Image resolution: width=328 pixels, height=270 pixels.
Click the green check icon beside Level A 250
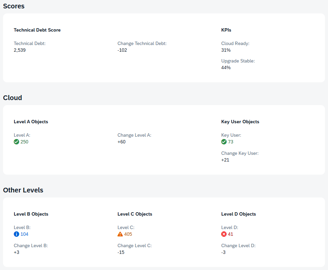[x=16, y=142]
